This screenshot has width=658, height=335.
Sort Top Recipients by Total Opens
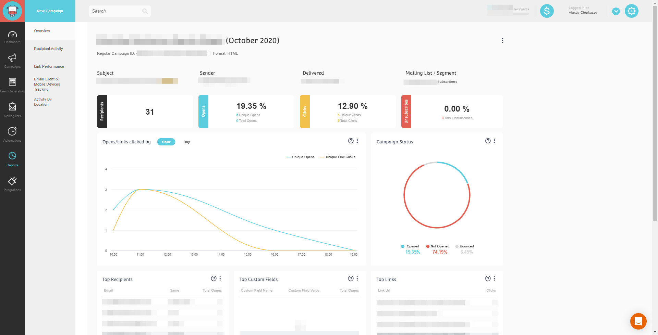point(212,291)
